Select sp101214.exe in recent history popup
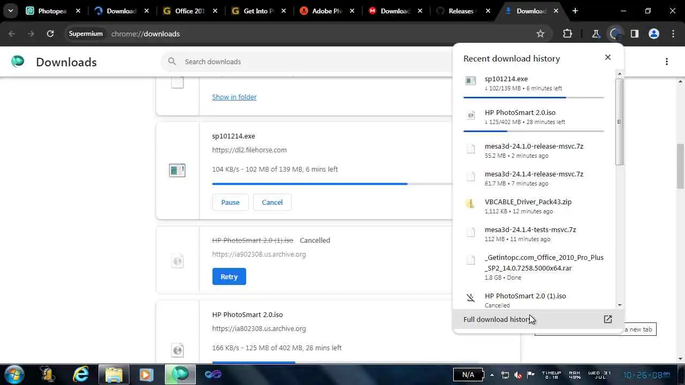The image size is (685, 385). coord(534,84)
